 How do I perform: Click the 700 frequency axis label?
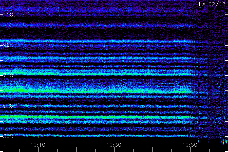pyautogui.click(x=8, y=75)
